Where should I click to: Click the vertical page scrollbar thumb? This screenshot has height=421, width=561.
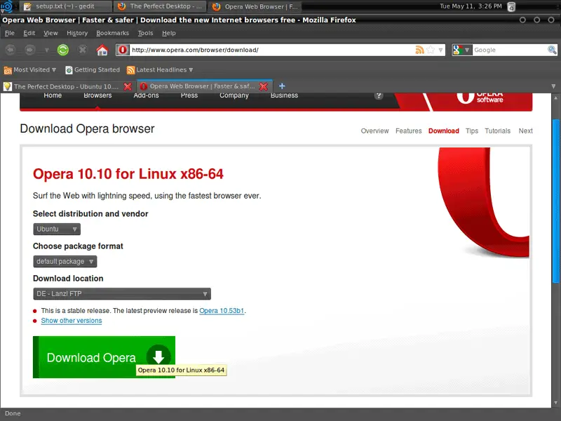point(555,201)
